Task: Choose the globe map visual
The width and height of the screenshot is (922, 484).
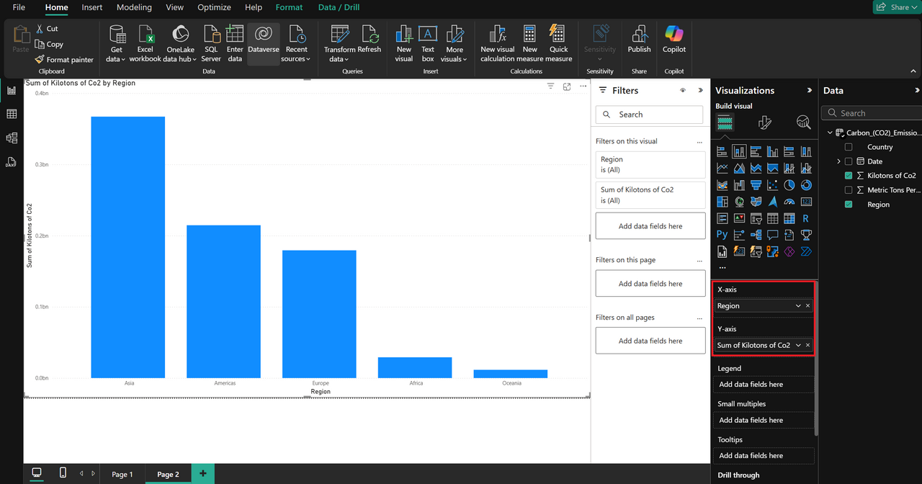Action: click(739, 202)
